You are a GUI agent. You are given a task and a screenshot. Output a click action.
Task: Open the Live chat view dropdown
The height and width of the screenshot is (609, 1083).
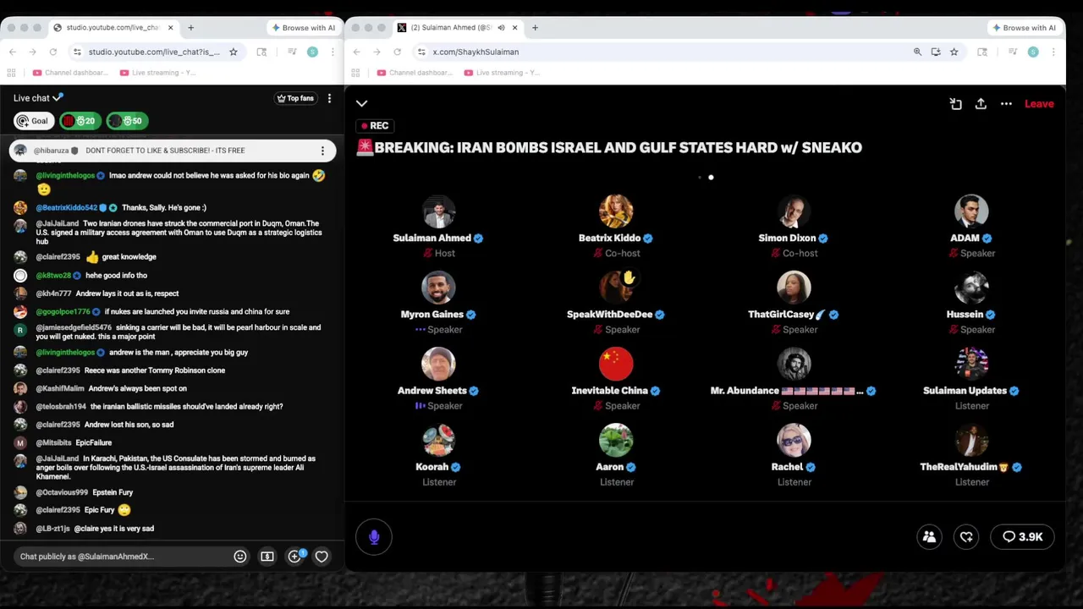38,98
